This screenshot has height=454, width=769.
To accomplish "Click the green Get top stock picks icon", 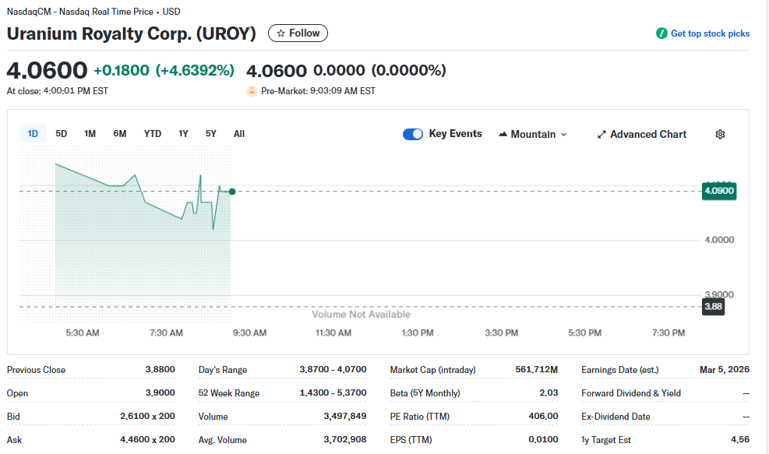I will pos(661,33).
